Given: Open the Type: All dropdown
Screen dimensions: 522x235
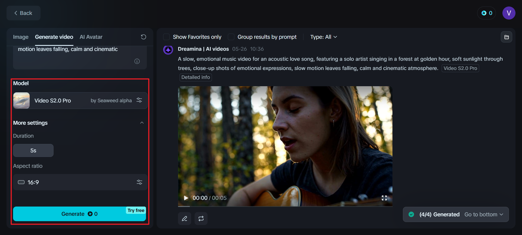Looking at the screenshot, I should [324, 37].
